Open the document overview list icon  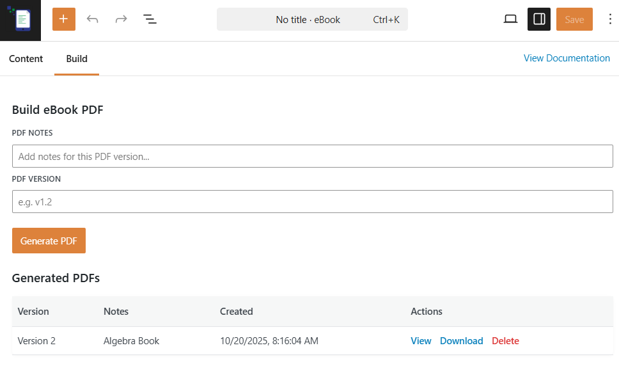click(150, 19)
